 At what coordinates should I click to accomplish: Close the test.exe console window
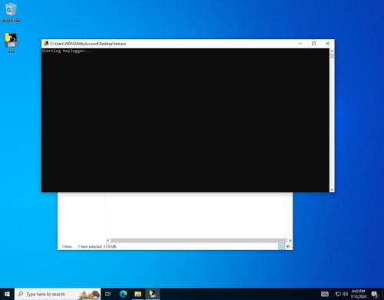(327, 44)
